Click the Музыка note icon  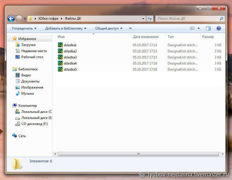click(x=18, y=93)
